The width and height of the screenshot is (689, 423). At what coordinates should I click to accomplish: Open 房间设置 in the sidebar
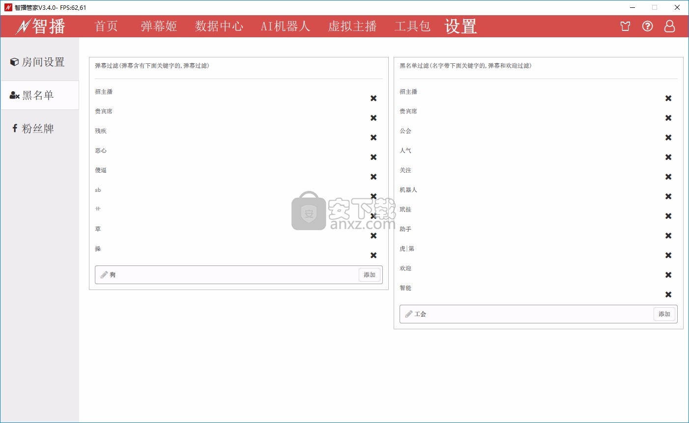pyautogui.click(x=39, y=62)
